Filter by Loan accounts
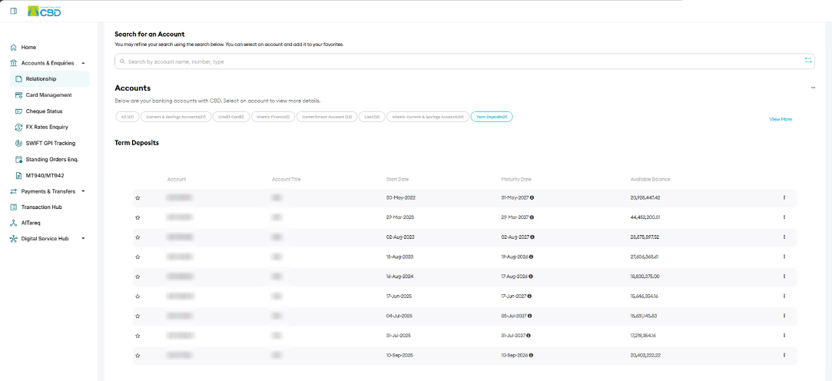The width and height of the screenshot is (832, 381). pyautogui.click(x=372, y=118)
